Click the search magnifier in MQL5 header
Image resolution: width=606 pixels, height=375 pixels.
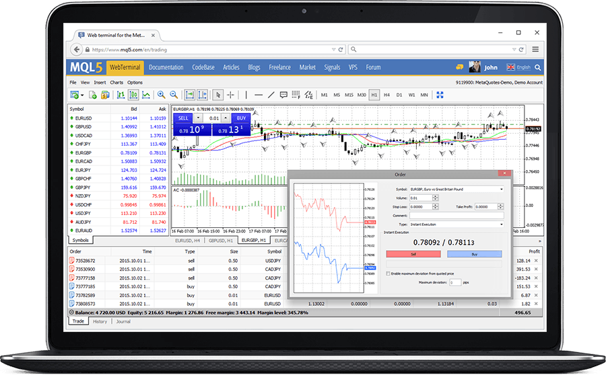(537, 67)
